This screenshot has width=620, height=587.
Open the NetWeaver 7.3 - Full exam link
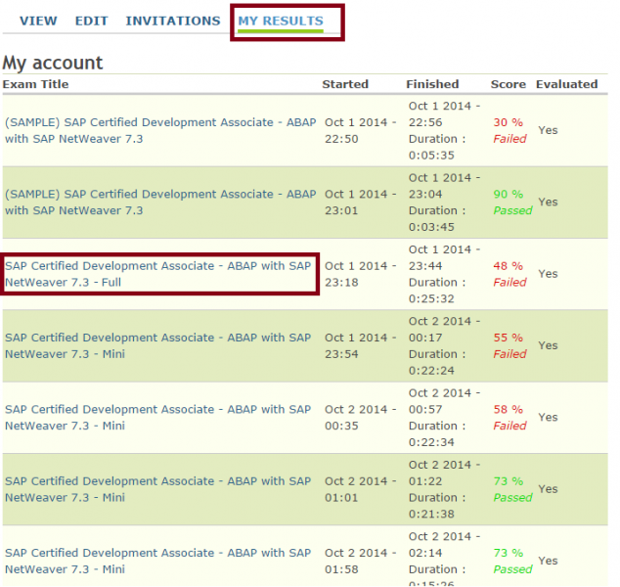[x=157, y=274]
